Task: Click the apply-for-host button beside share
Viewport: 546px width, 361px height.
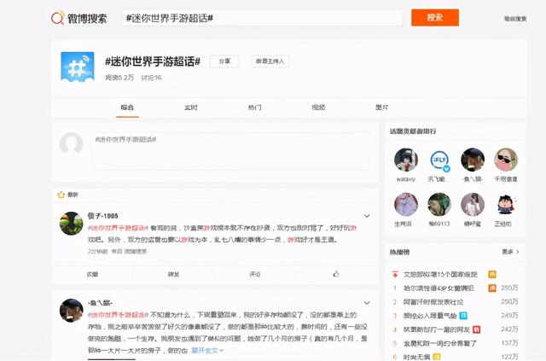Action: (270, 61)
